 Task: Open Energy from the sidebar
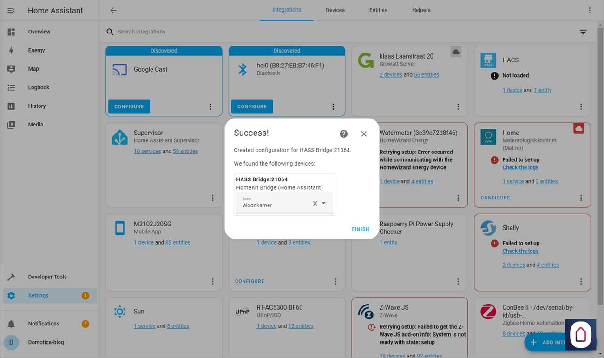click(36, 50)
